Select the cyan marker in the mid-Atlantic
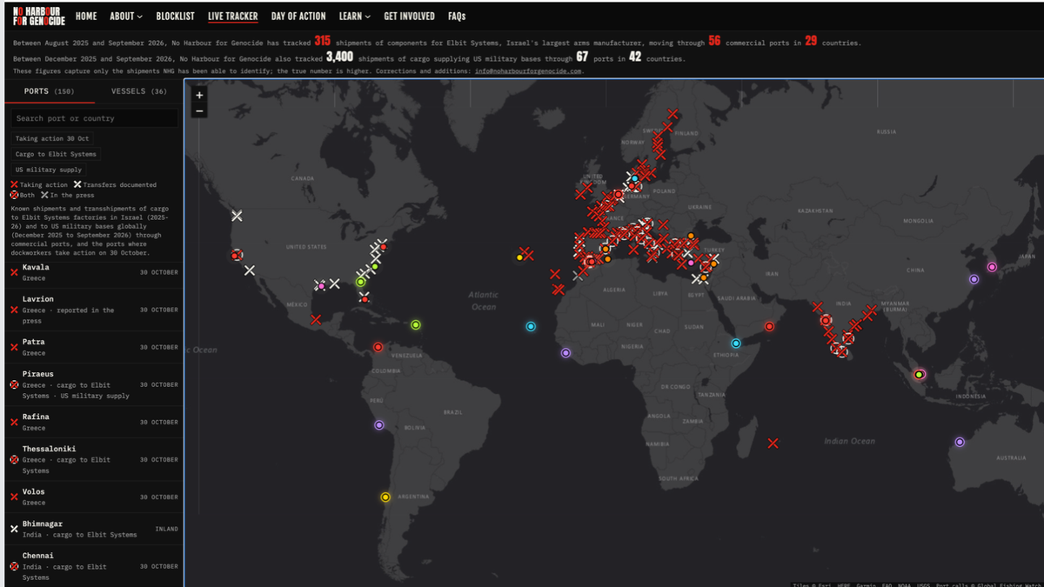Image resolution: width=1044 pixels, height=587 pixels. coord(531,326)
